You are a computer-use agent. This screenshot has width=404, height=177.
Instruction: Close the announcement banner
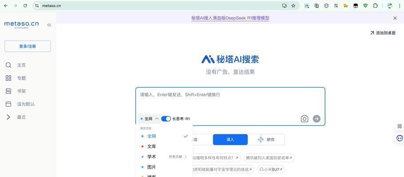(395, 18)
